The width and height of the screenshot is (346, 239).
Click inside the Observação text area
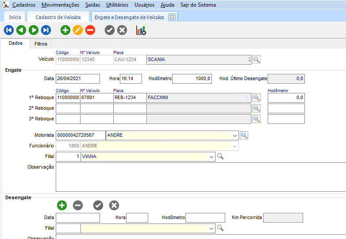point(199,177)
